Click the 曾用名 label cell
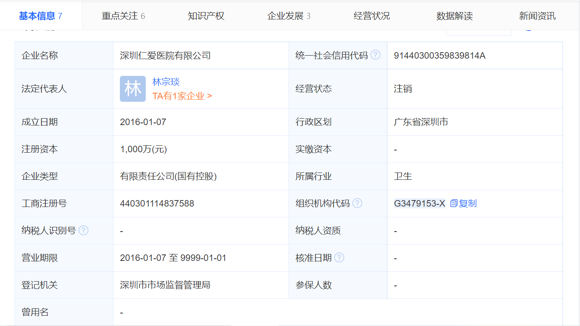 64,312
